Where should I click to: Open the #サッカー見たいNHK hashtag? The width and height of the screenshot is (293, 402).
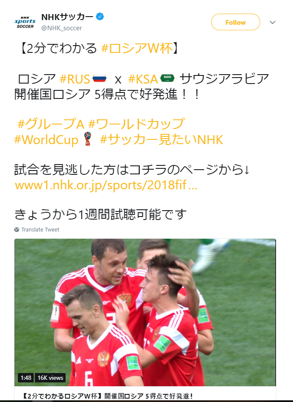tap(161, 140)
